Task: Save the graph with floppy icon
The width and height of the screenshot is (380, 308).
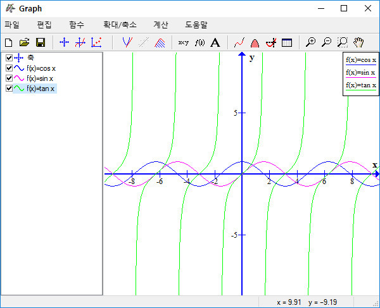Action: pyautogui.click(x=41, y=42)
